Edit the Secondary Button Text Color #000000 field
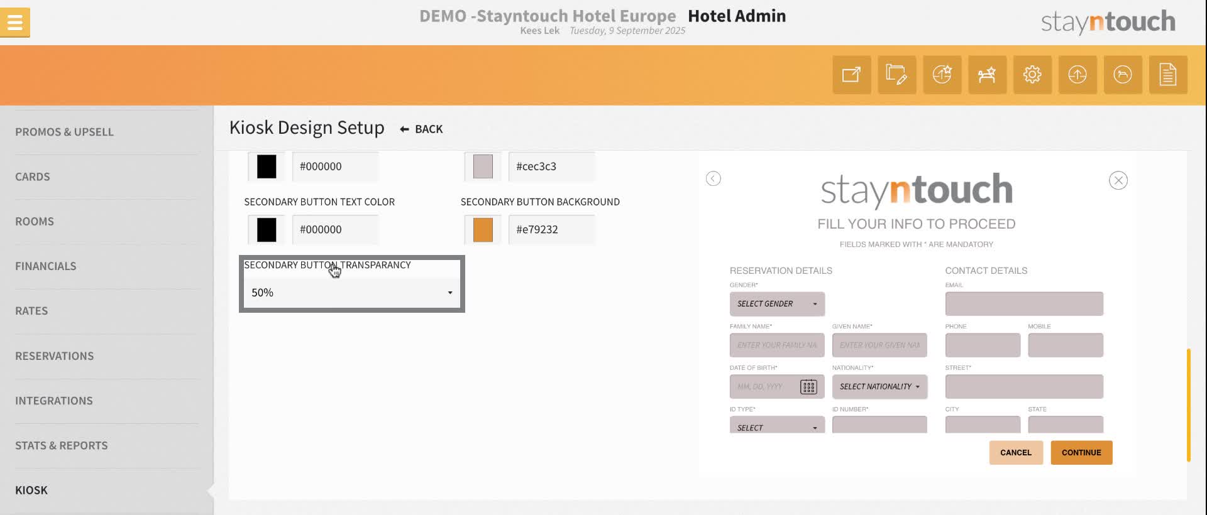 [x=335, y=230]
